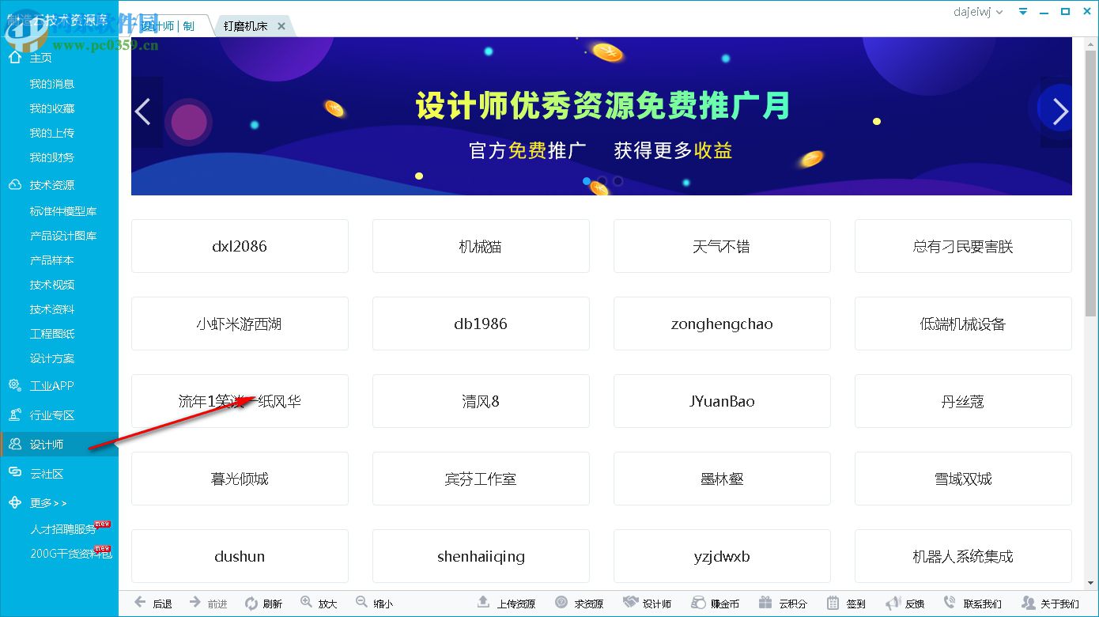
Task: Open designer card 丹丝蔻
Action: (x=963, y=401)
